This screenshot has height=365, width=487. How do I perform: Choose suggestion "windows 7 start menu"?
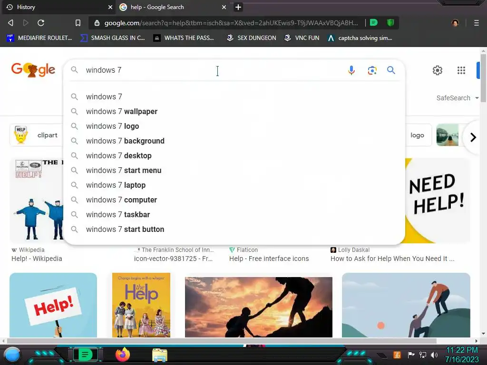point(234,171)
